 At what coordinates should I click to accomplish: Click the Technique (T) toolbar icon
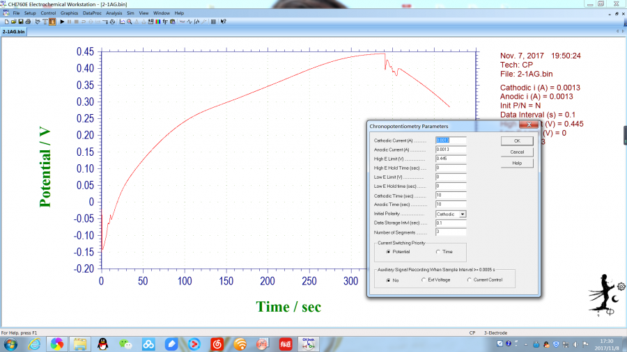pos(45,22)
